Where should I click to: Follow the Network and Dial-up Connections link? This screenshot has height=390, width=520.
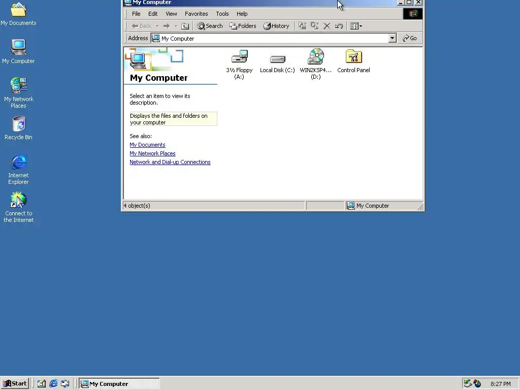pos(170,162)
